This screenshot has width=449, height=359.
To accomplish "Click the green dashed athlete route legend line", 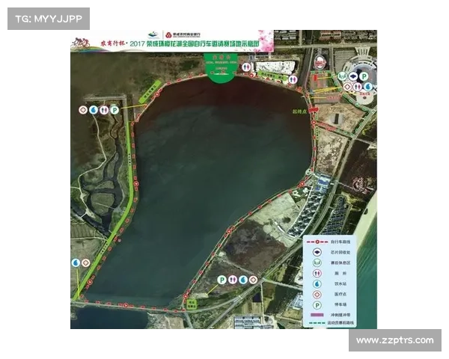I will point(317,324).
